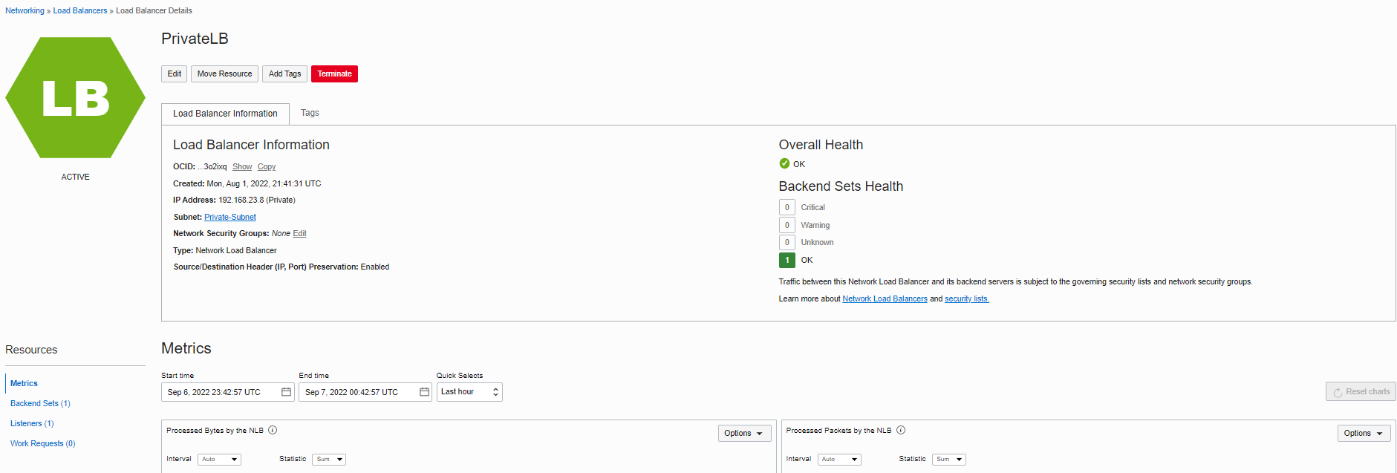Screen dimensions: 1397x473
Task: Click the ACTIVE status label
Action: click(x=75, y=177)
